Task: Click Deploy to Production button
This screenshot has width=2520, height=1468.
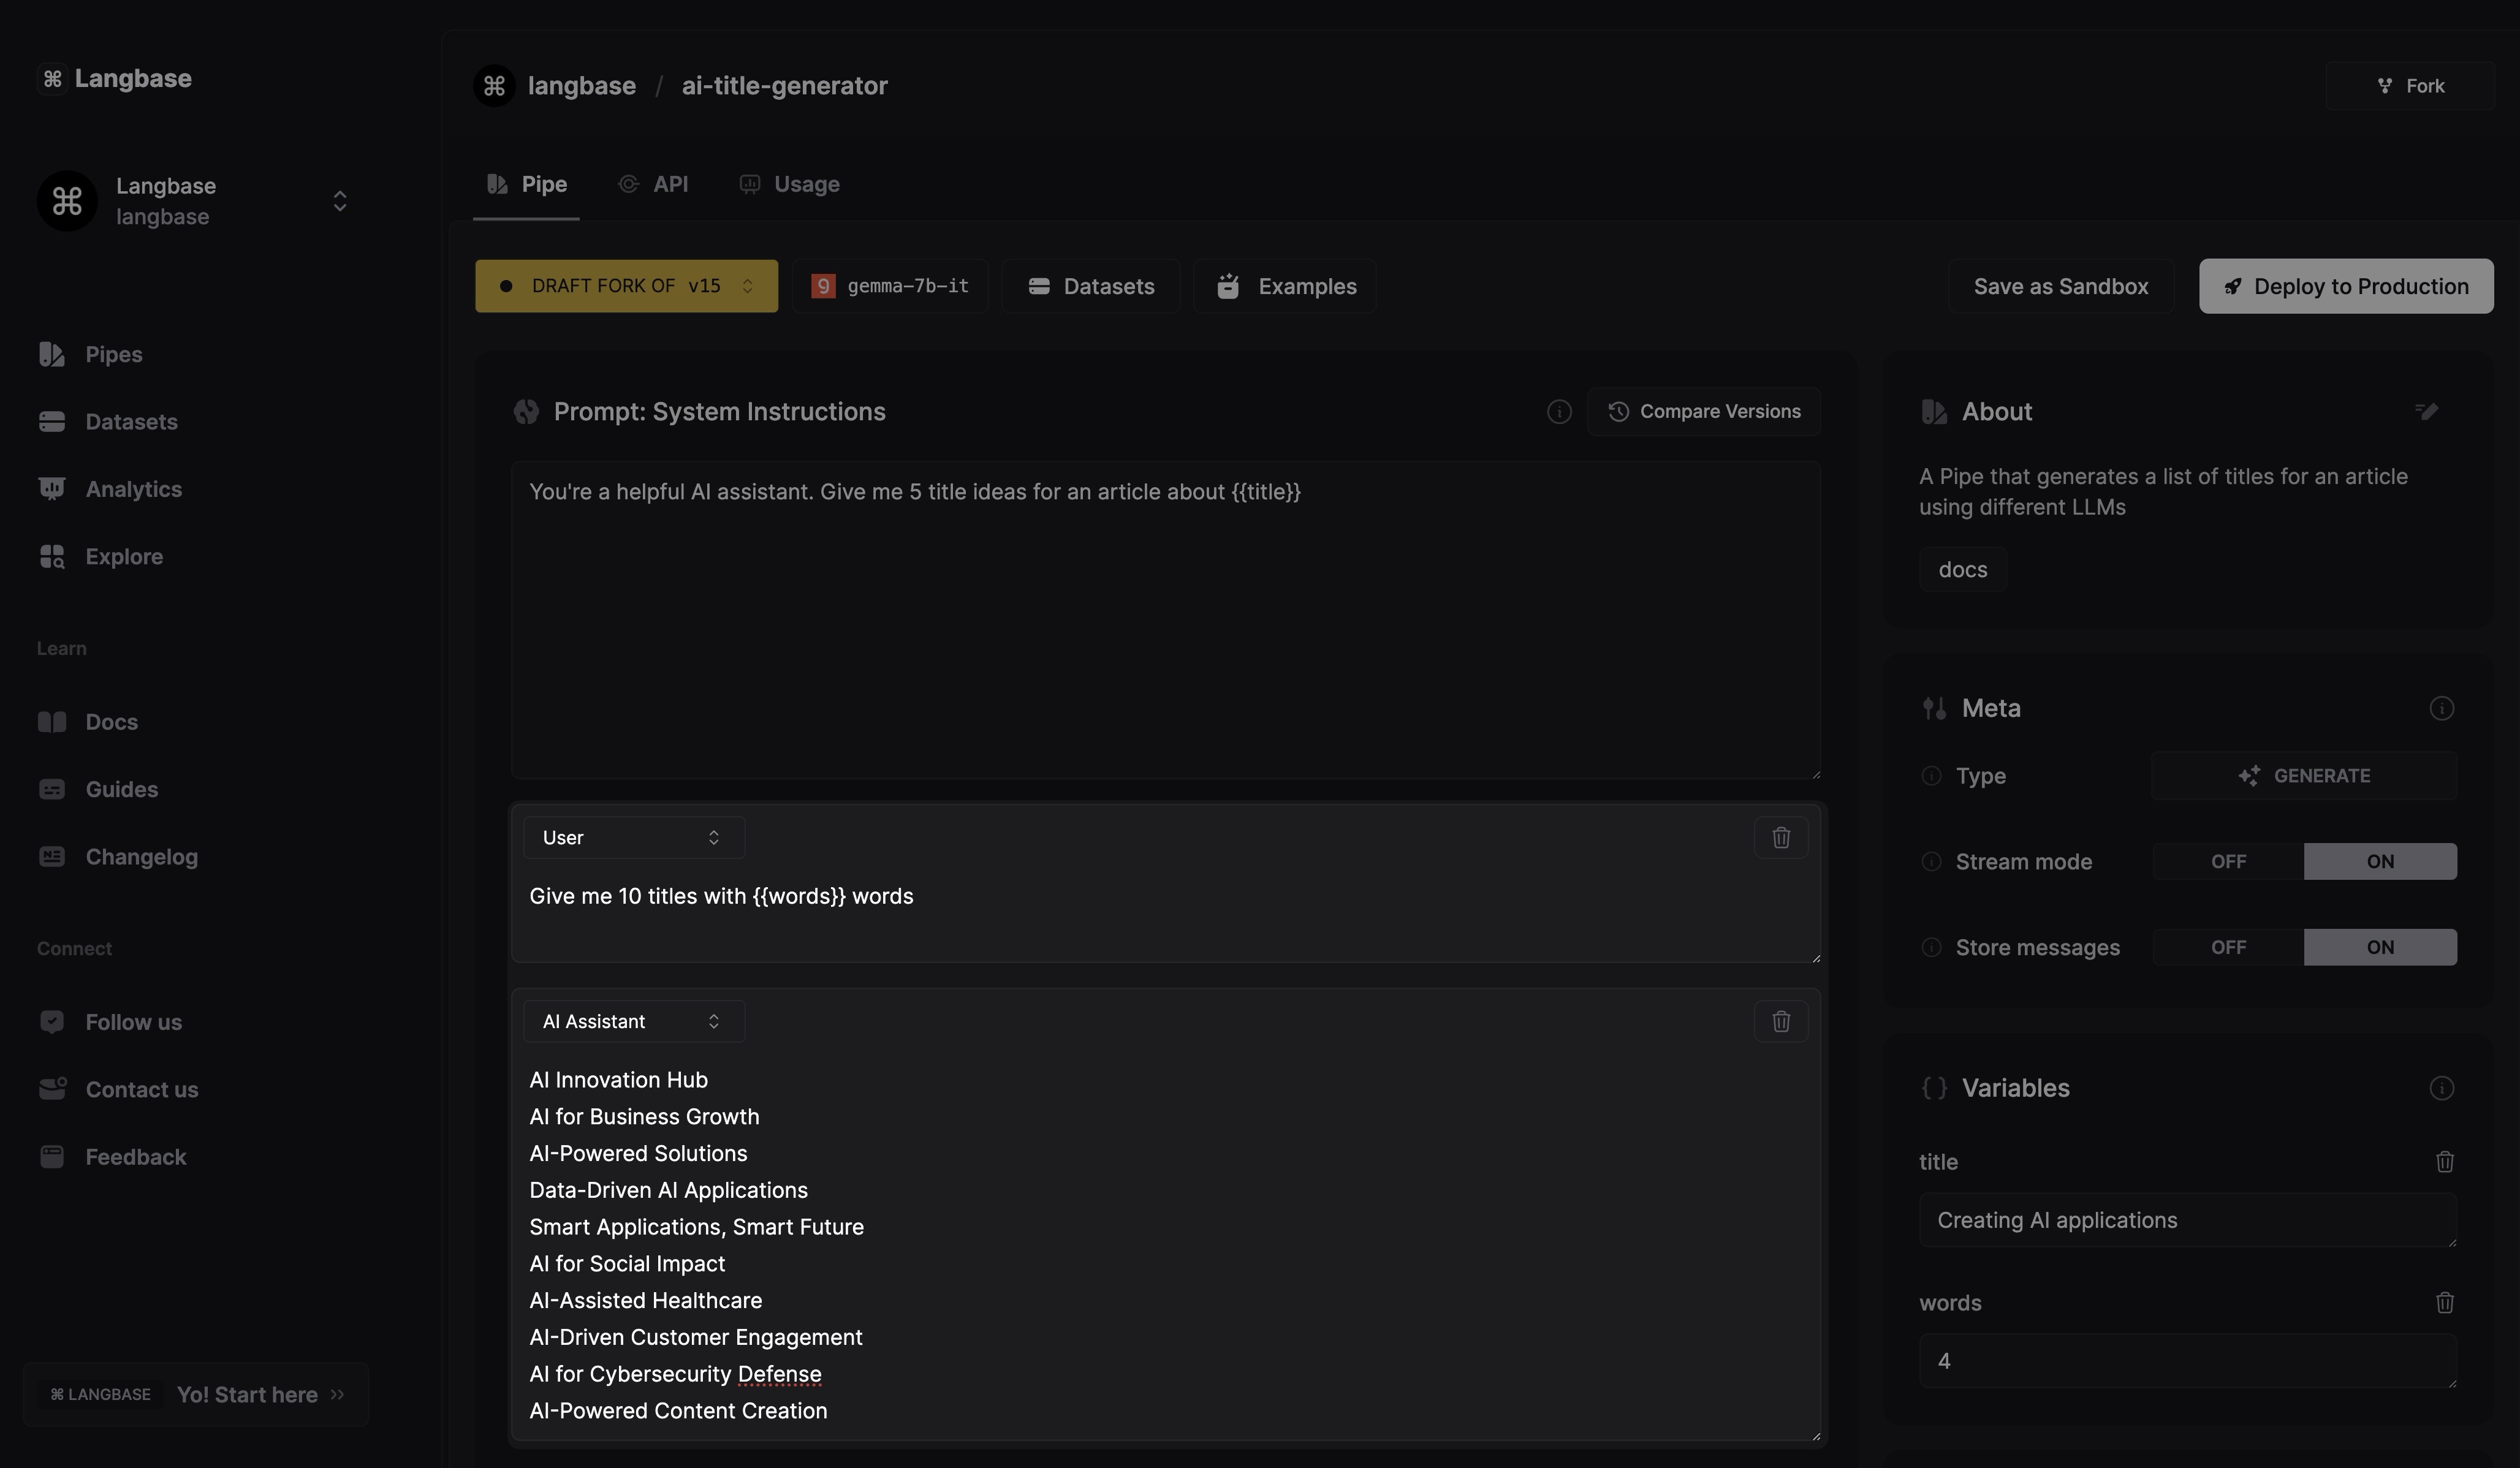Action: click(2345, 286)
